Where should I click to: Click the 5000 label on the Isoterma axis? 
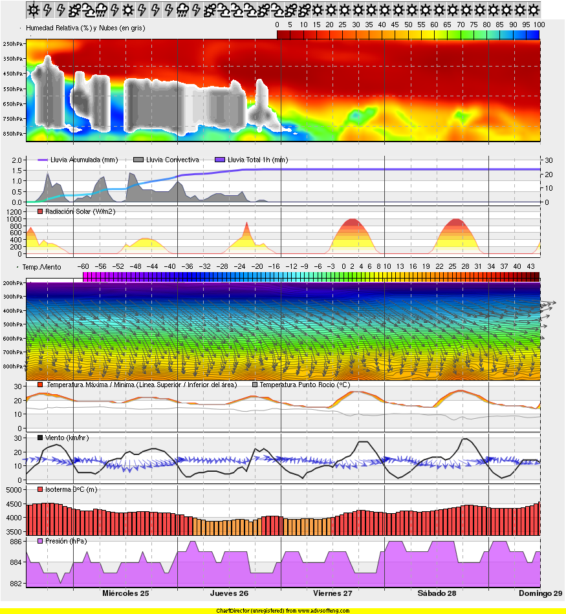click(14, 490)
